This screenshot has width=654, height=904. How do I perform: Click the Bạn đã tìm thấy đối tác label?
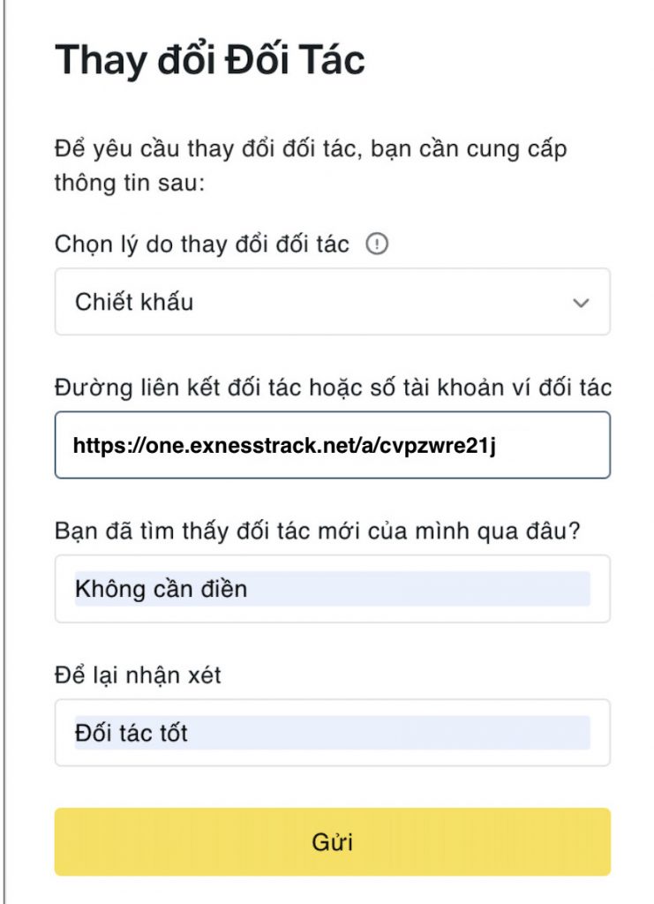318,531
